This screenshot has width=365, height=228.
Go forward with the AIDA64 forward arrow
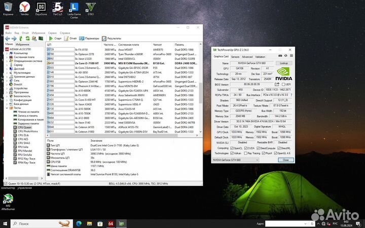(x=14, y=39)
